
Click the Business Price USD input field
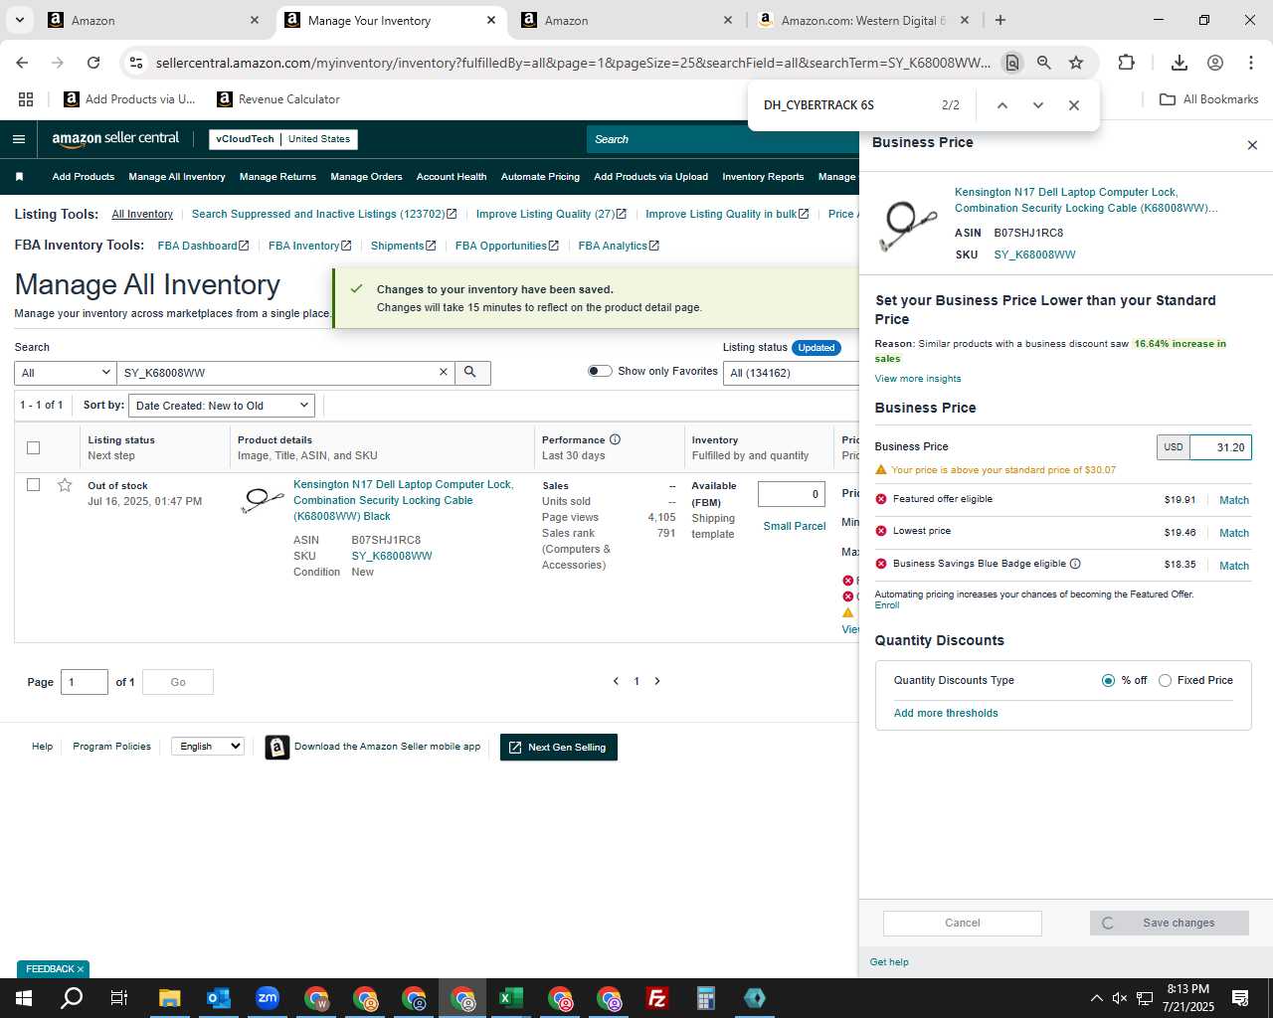pyautogui.click(x=1220, y=447)
